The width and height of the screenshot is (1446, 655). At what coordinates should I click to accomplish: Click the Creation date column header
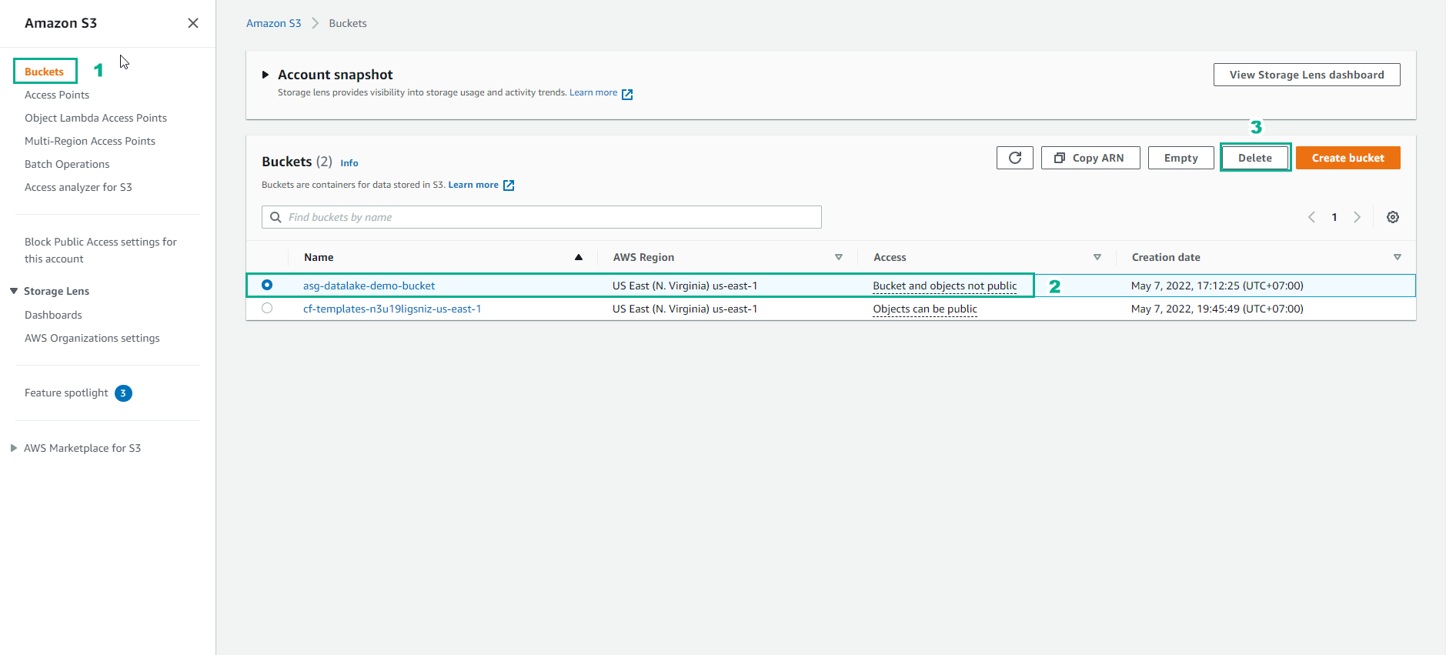[x=1166, y=257]
